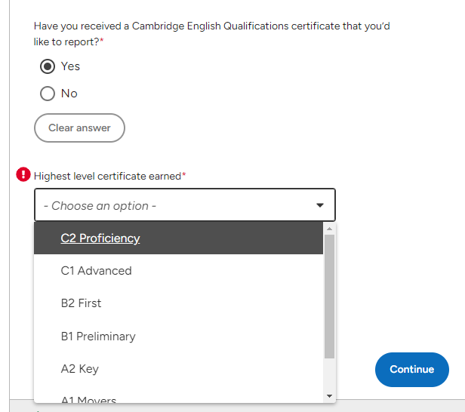Click "Highest level certificate earned" label

click(107, 176)
